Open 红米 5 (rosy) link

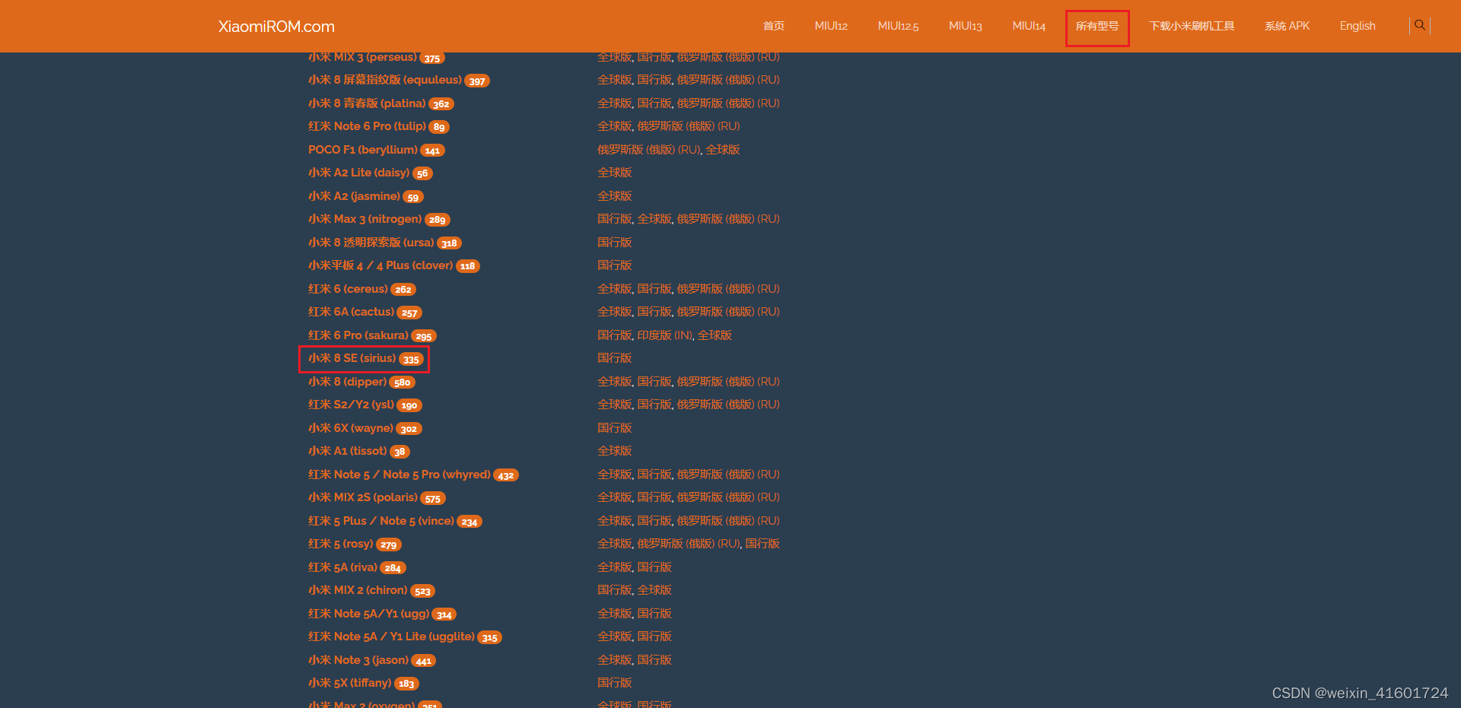[x=341, y=544]
